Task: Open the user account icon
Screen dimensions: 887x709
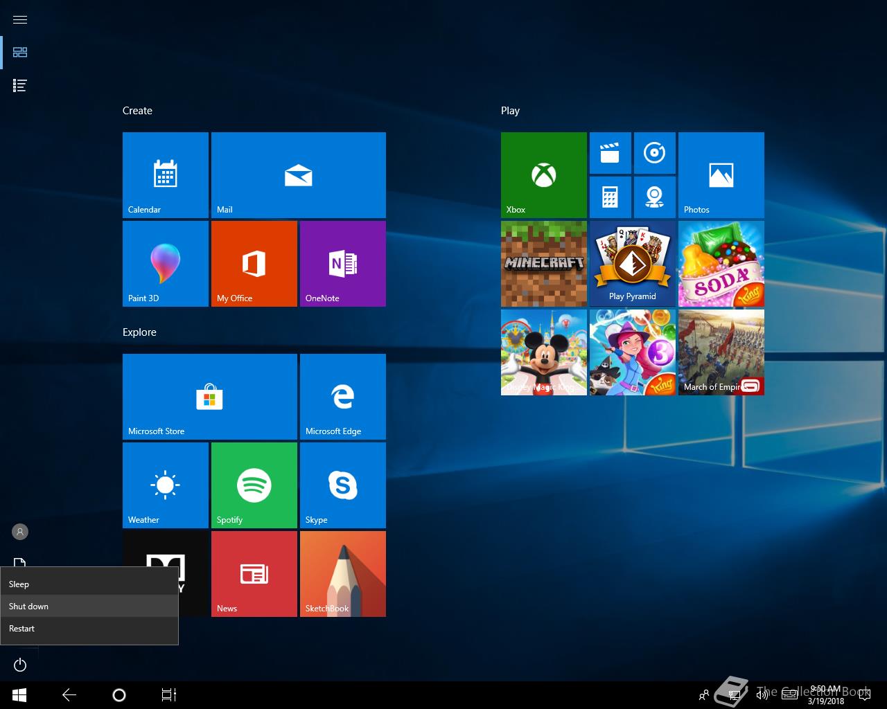Action: 20,532
